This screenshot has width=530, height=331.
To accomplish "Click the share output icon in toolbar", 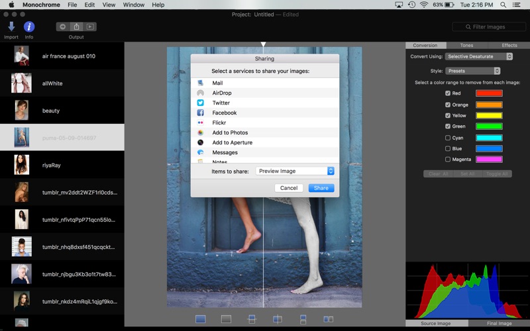I will coord(77,26).
